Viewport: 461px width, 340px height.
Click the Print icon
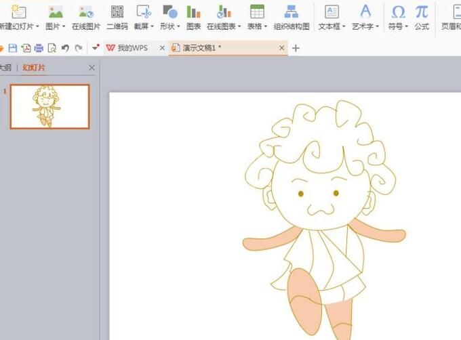pos(39,48)
